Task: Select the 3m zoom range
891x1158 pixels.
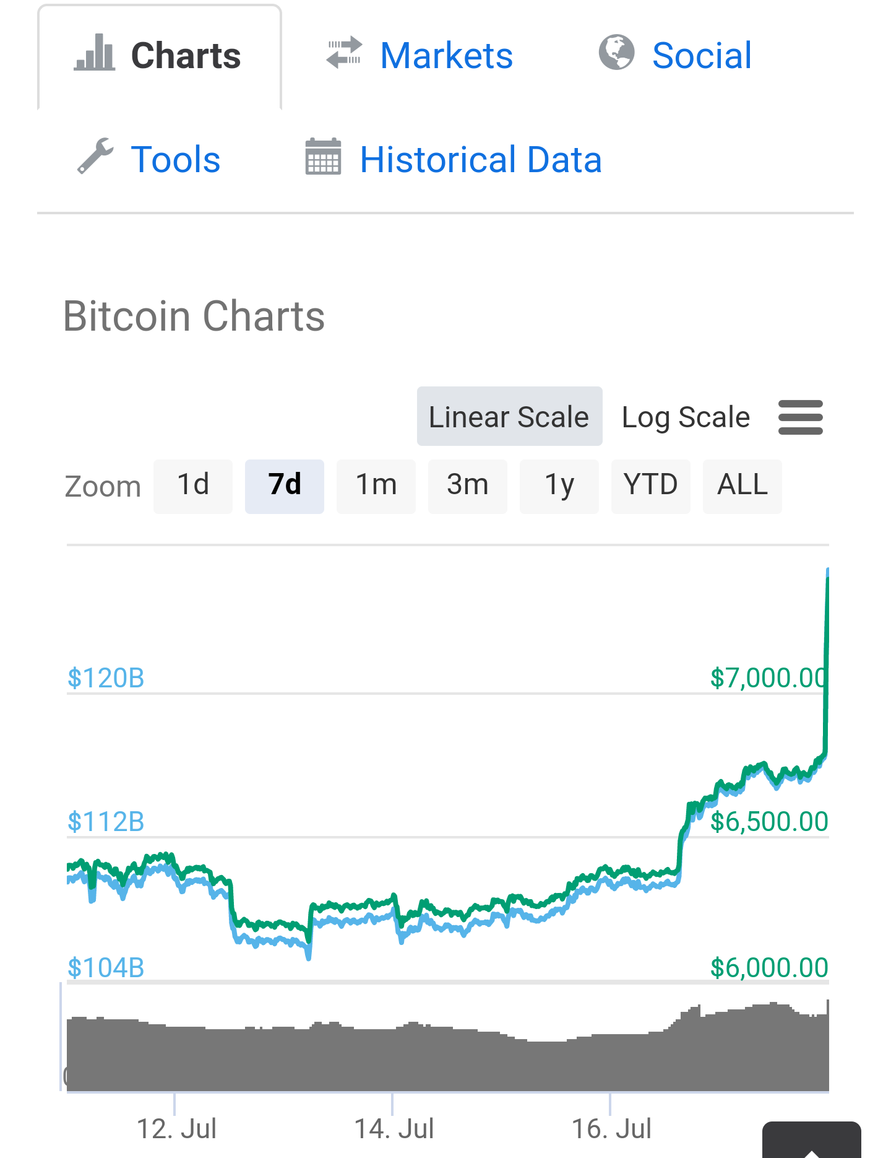Action: click(x=468, y=486)
